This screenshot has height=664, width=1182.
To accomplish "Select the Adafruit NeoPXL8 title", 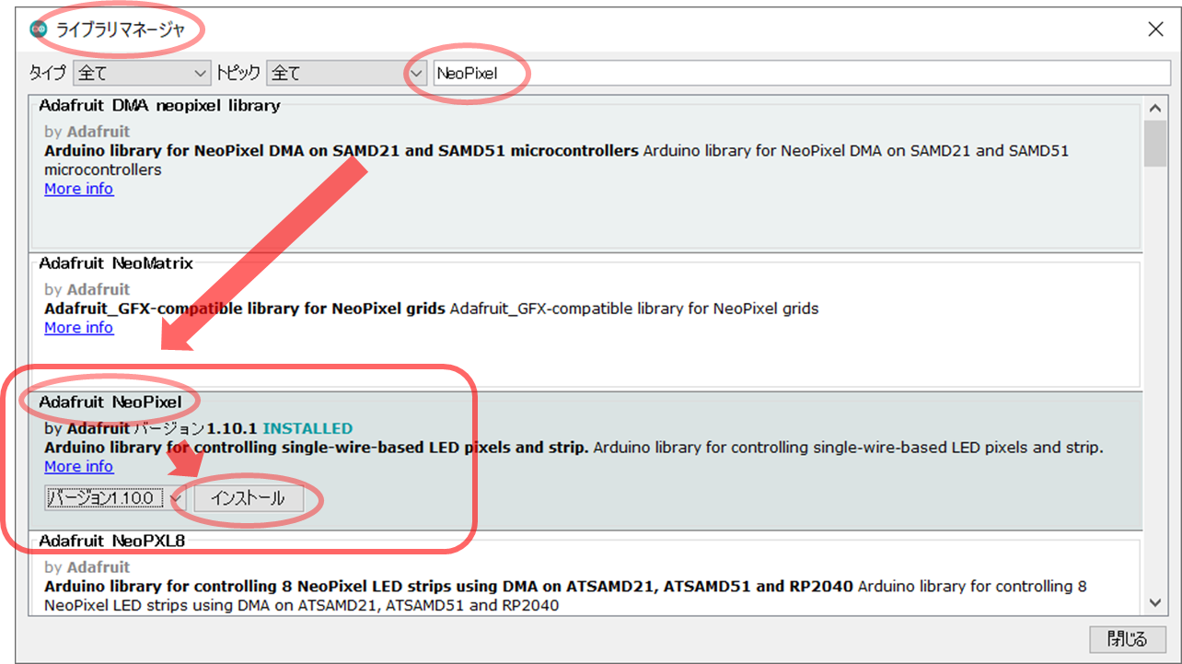I will (111, 541).
